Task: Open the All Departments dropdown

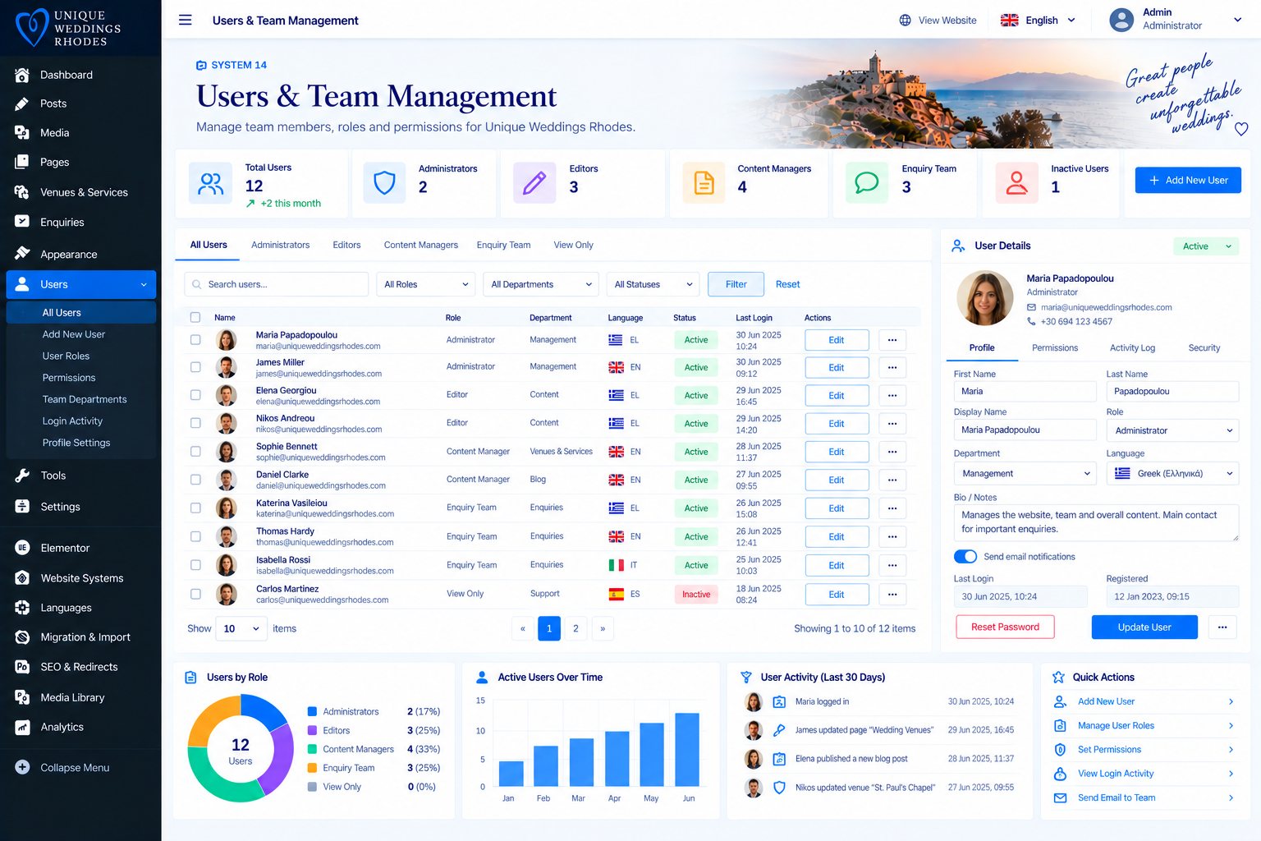Action: coord(541,284)
